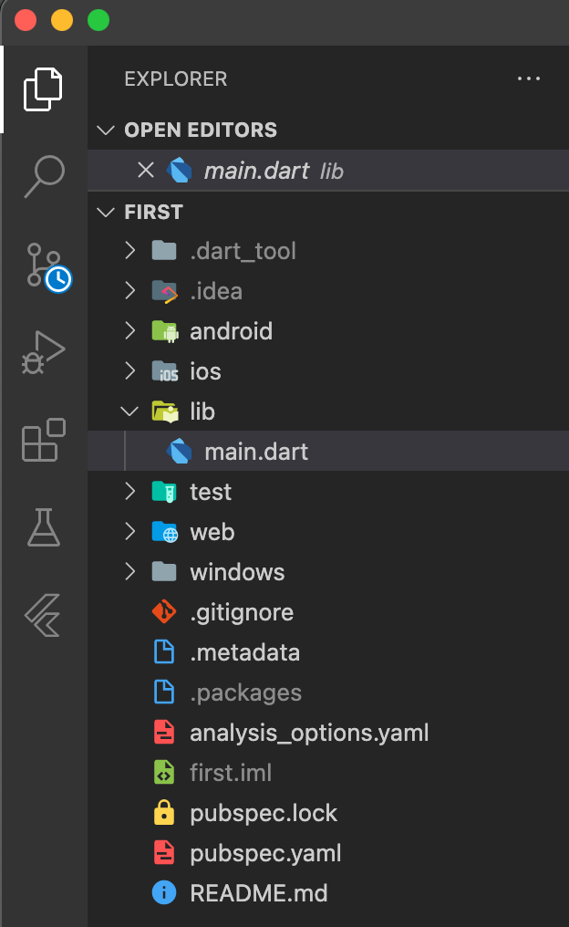The width and height of the screenshot is (569, 927).
Task: Open README.md file
Action: click(258, 893)
